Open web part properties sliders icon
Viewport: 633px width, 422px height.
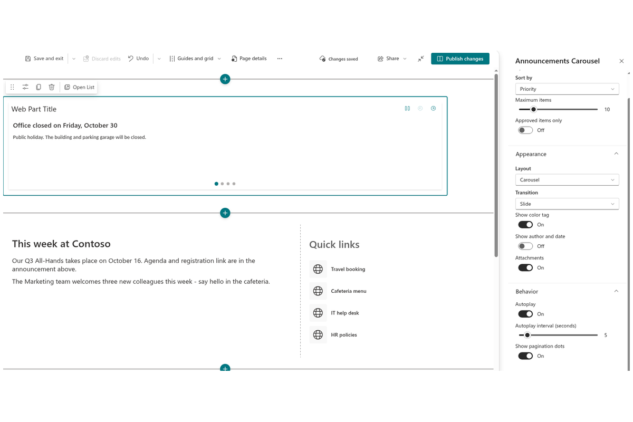point(25,87)
